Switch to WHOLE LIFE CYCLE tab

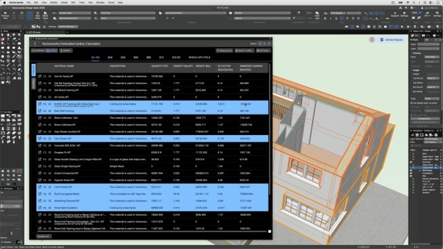[x=199, y=58]
